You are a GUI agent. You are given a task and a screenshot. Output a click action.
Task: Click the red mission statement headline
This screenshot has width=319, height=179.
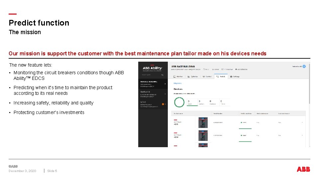[x=137, y=53]
